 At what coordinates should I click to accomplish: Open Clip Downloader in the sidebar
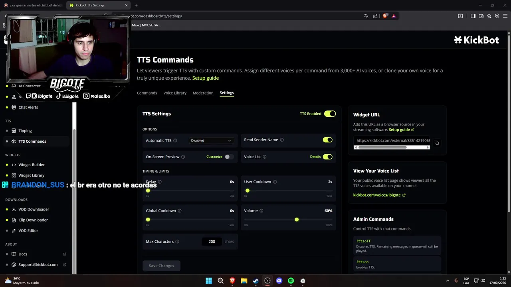[x=33, y=220]
